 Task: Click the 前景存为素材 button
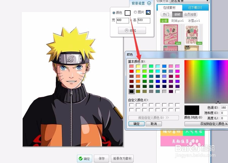tap(122, 158)
